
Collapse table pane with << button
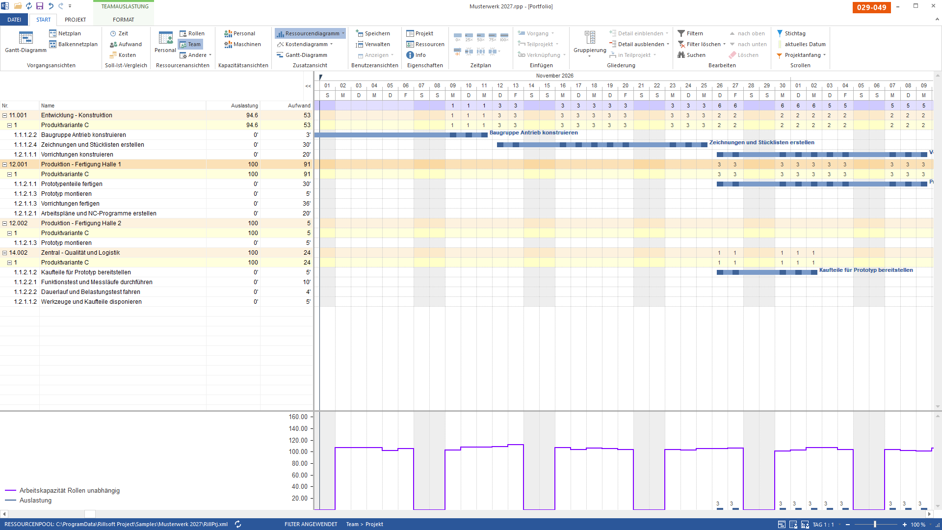(308, 86)
